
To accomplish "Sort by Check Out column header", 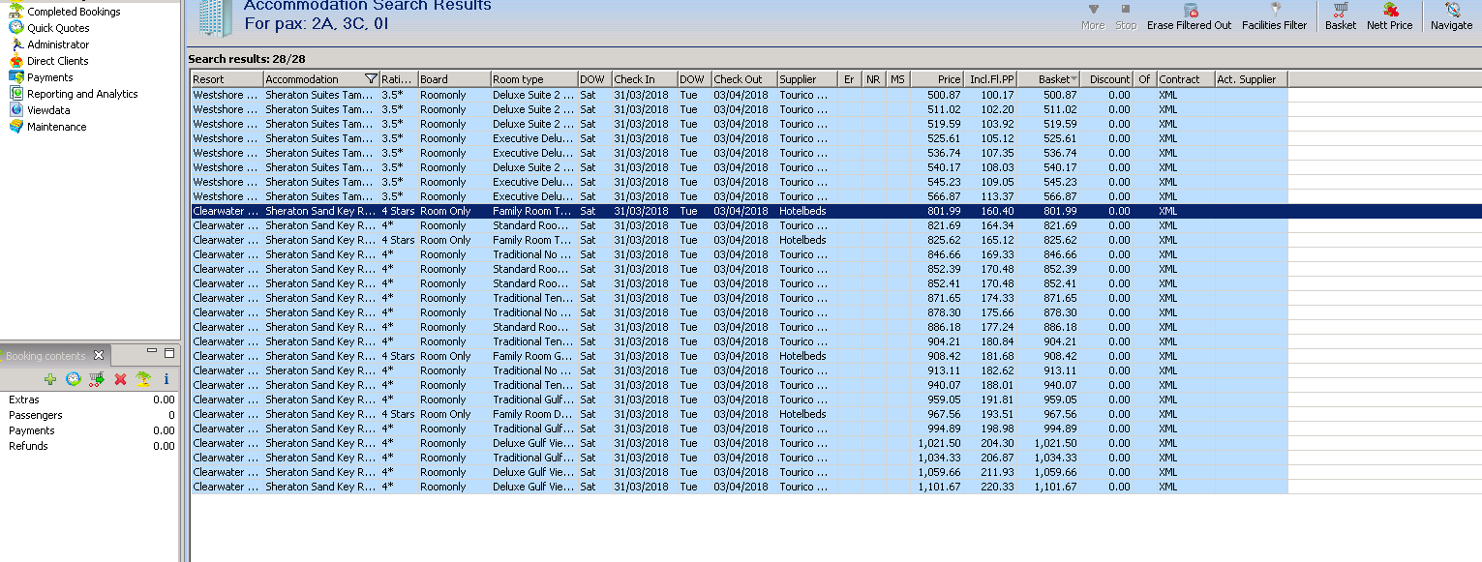I will click(x=744, y=79).
